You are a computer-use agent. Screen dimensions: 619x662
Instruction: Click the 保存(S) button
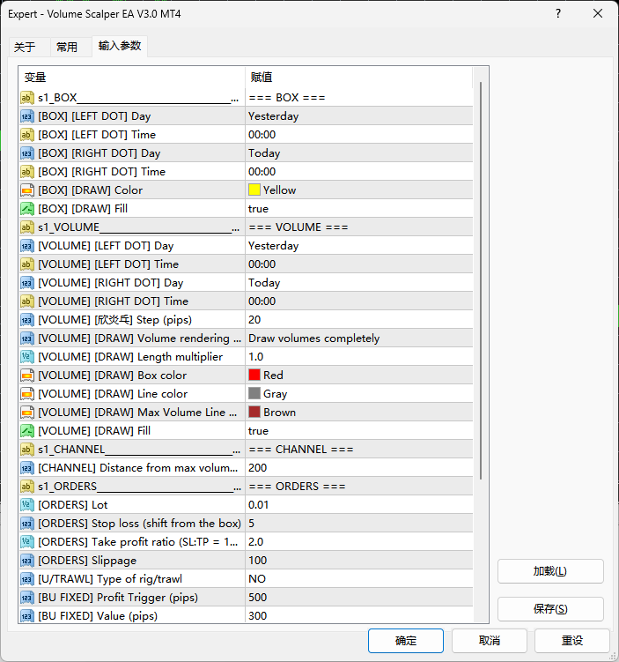pos(550,609)
